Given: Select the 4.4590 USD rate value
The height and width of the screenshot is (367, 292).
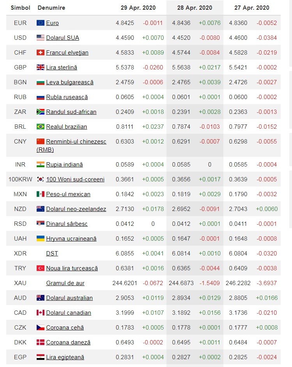Looking at the screenshot, I should 125,38.
